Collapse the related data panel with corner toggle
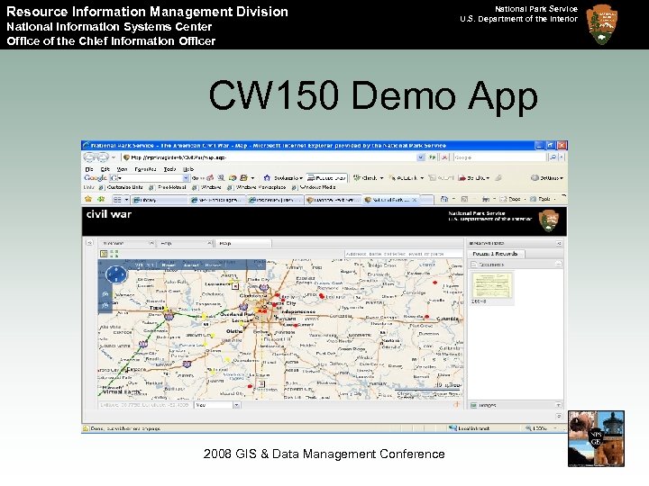The height and width of the screenshot is (486, 649). pos(559,243)
